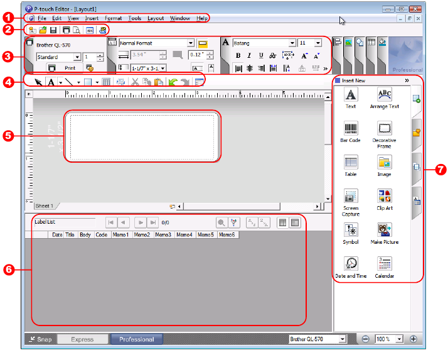The width and height of the screenshot is (448, 350).
Task: Open print preview from the toolbar
Action: click(x=77, y=30)
